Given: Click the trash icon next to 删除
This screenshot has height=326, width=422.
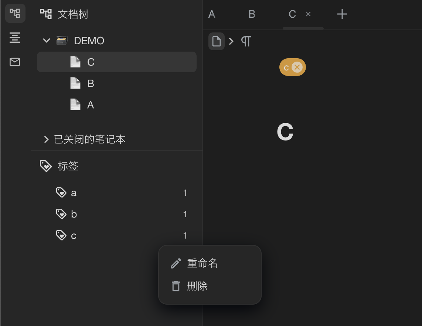Looking at the screenshot, I should pos(175,286).
